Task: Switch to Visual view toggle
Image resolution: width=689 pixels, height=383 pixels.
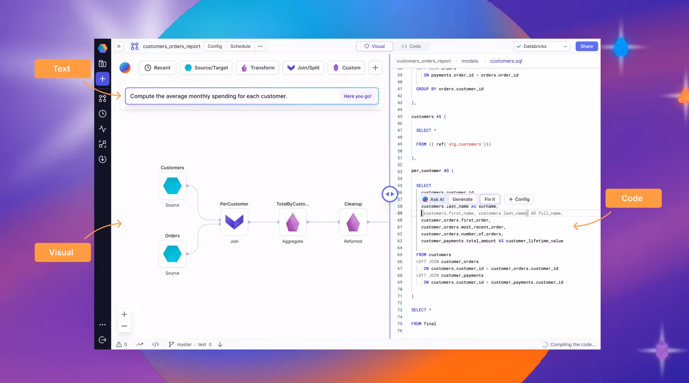Action: [x=374, y=47]
